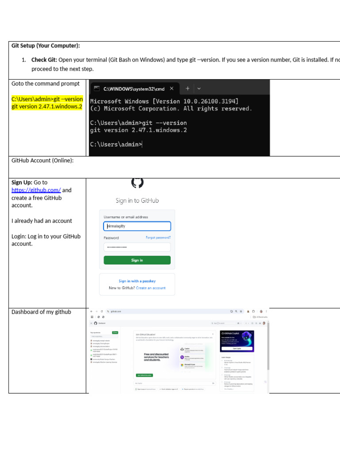The width and height of the screenshot is (340, 453).
Task: Click the green Sign in button
Action: pos(137,260)
